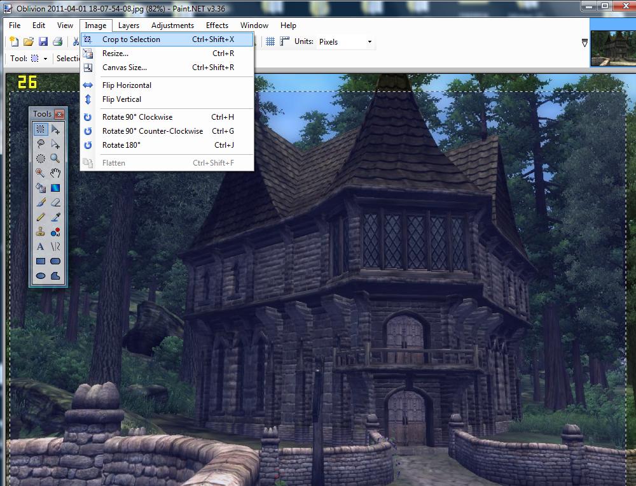Close the Tools floating panel
This screenshot has height=486, width=636.
point(59,114)
